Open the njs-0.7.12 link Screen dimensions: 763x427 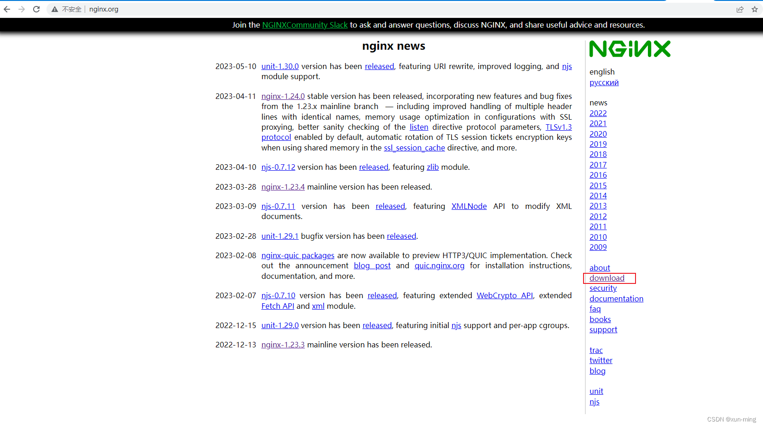pyautogui.click(x=278, y=167)
